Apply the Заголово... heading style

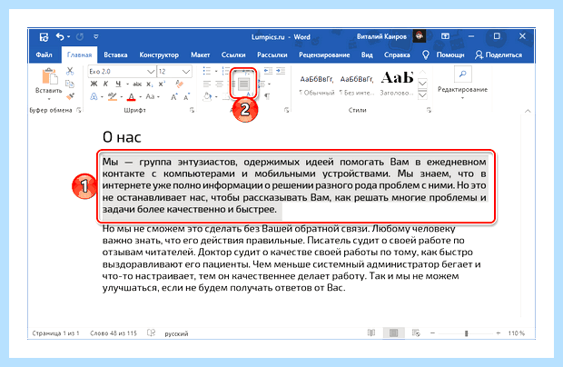[x=397, y=84]
